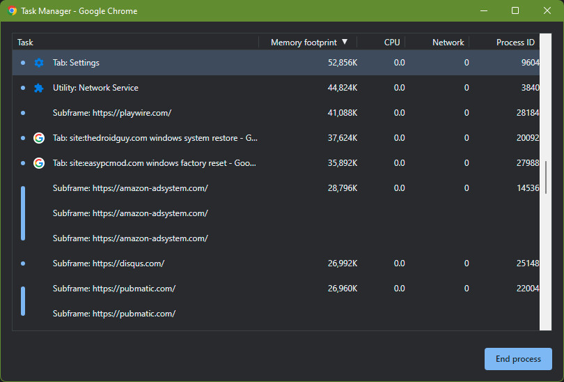Click memory value 26,960K
Screen dimensions: 564x382
[x=343, y=289]
